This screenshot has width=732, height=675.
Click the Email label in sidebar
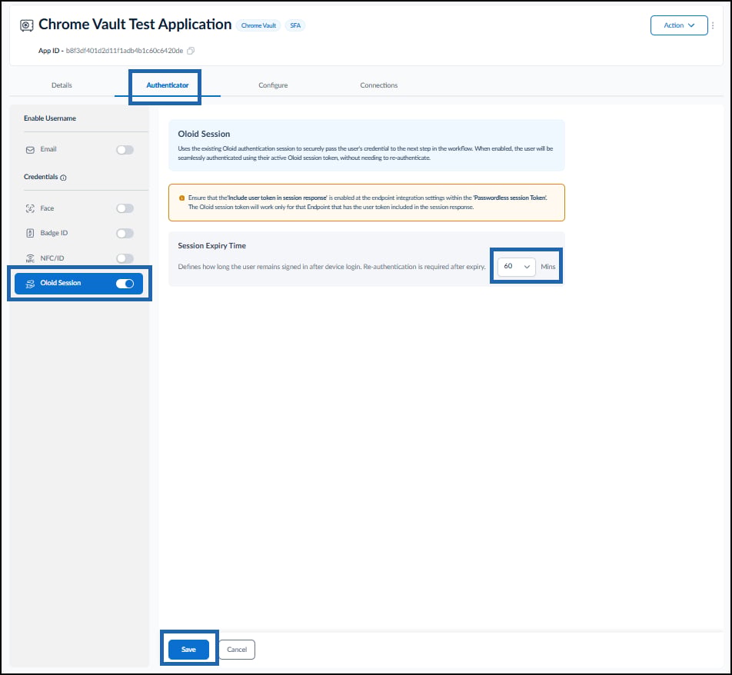click(48, 149)
